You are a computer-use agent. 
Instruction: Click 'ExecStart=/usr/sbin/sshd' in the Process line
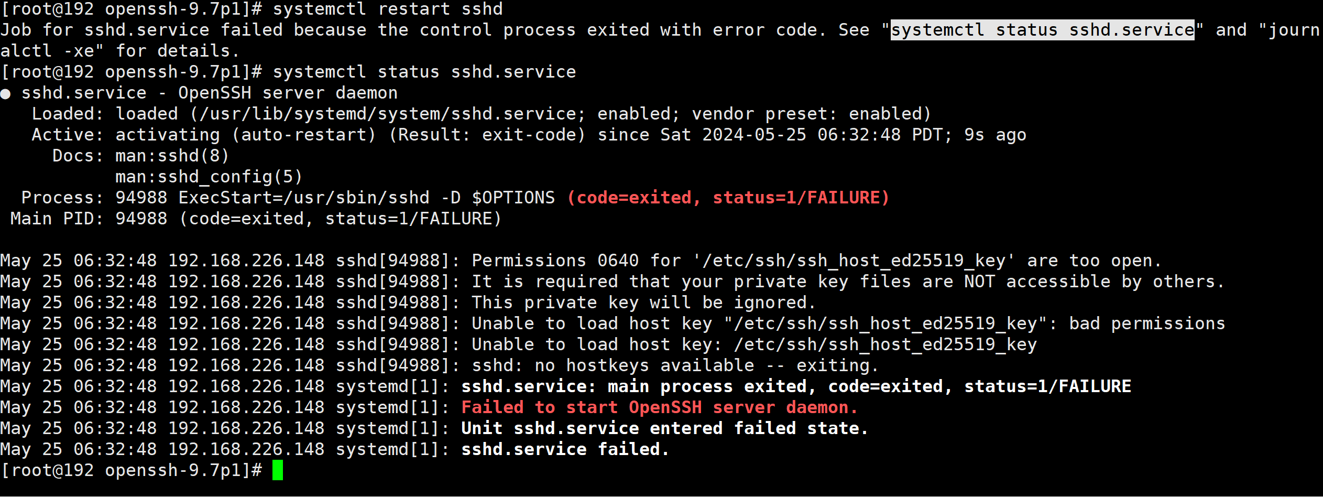click(304, 198)
